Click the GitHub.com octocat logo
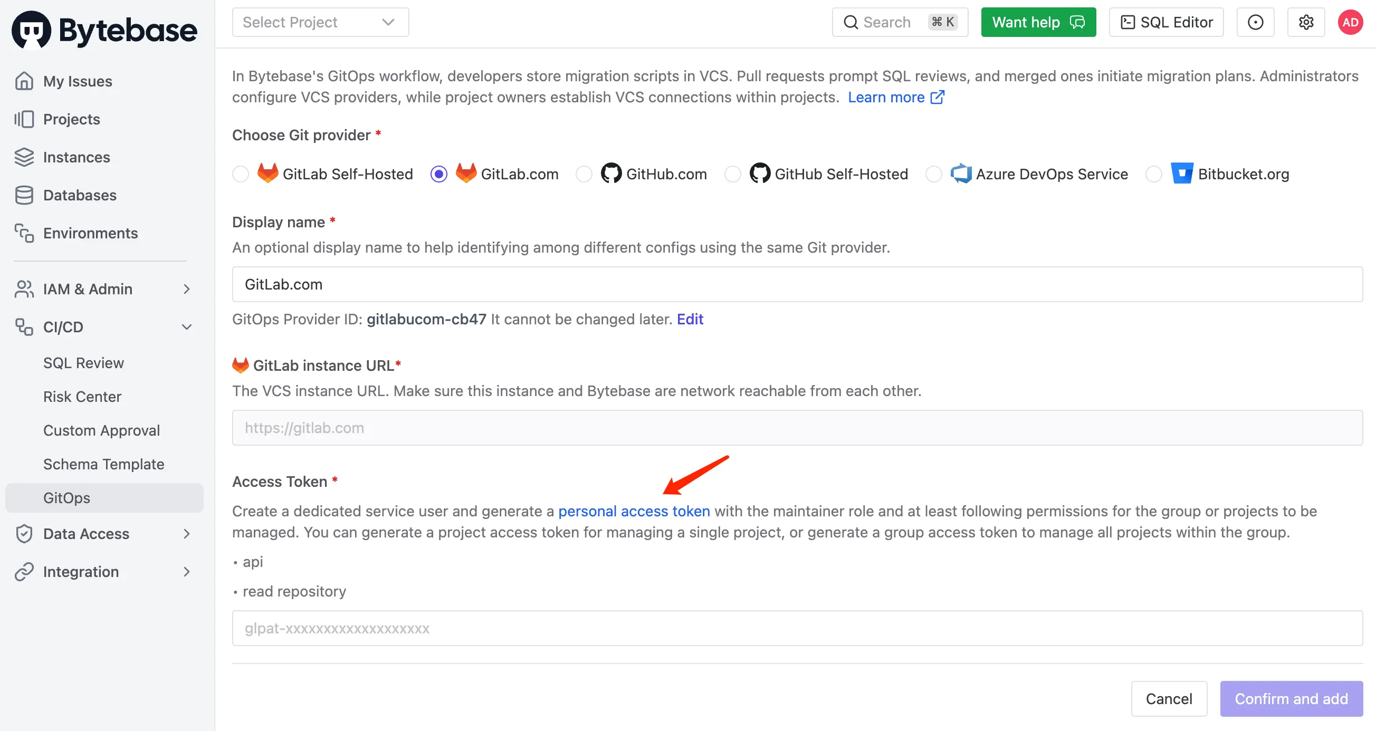 [x=611, y=174]
